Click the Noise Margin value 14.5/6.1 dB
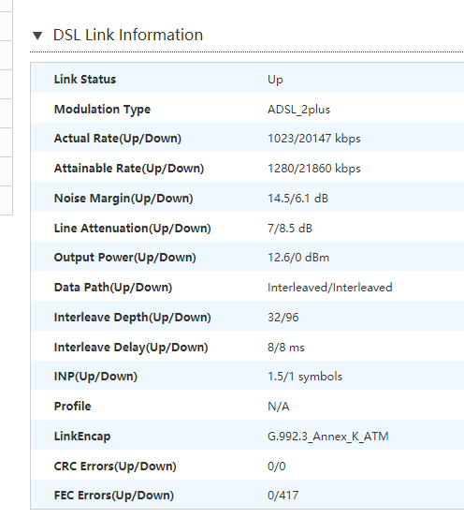The image size is (464, 519). pos(297,199)
